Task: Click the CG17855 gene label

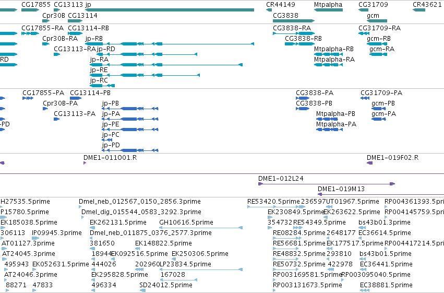Action: click(36, 5)
